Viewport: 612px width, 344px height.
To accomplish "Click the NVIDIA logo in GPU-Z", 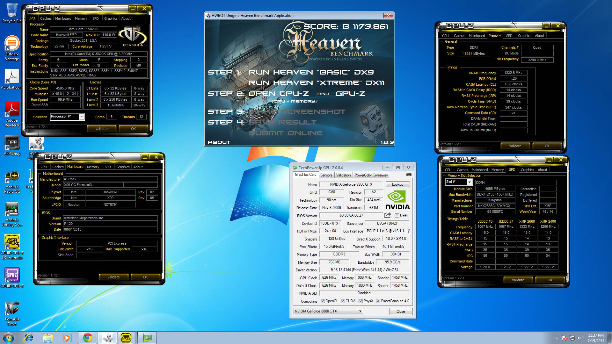I will (397, 199).
